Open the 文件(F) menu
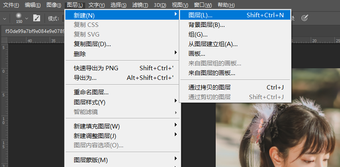This screenshot has width=340, height=167. 11,5
